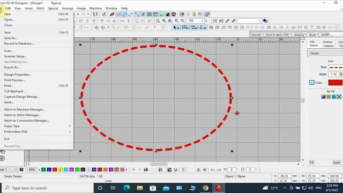The image size is (343, 193).
Task: Open the zoom percentage 150 dropdown
Action: (203, 21)
